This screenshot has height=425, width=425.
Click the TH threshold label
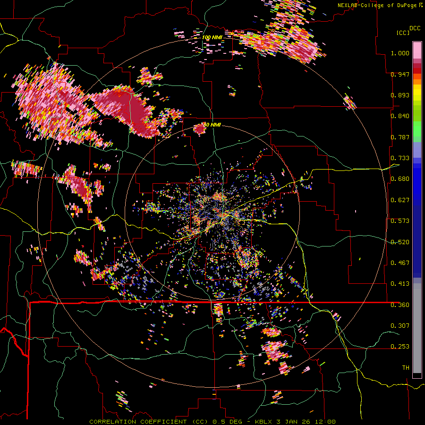click(406, 368)
